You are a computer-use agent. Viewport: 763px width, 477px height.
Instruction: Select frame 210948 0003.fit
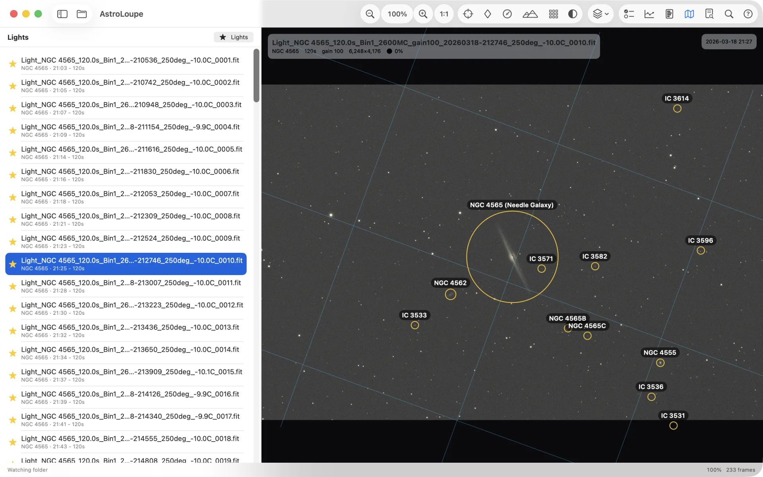pyautogui.click(x=126, y=108)
